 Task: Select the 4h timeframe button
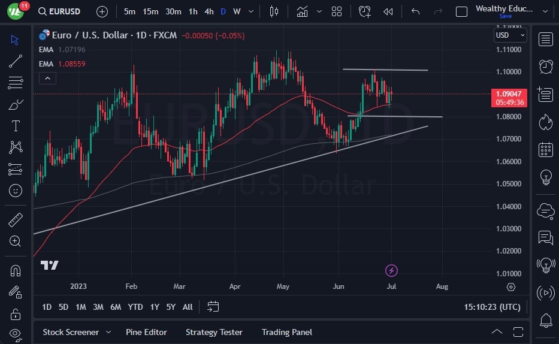tap(209, 11)
